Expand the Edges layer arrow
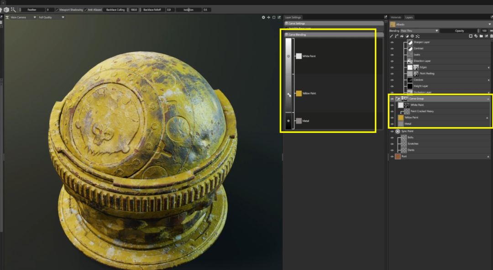The image size is (493, 270). click(488, 67)
